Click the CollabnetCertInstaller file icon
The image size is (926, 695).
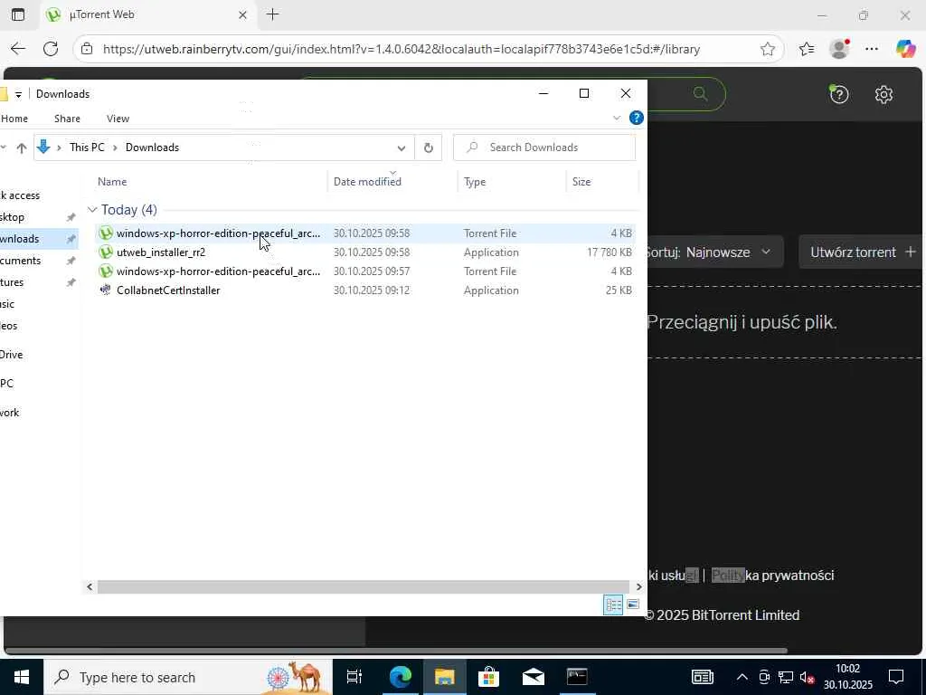pyautogui.click(x=106, y=290)
